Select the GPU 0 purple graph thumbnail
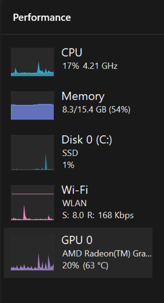This screenshot has height=303, width=164. [32, 253]
